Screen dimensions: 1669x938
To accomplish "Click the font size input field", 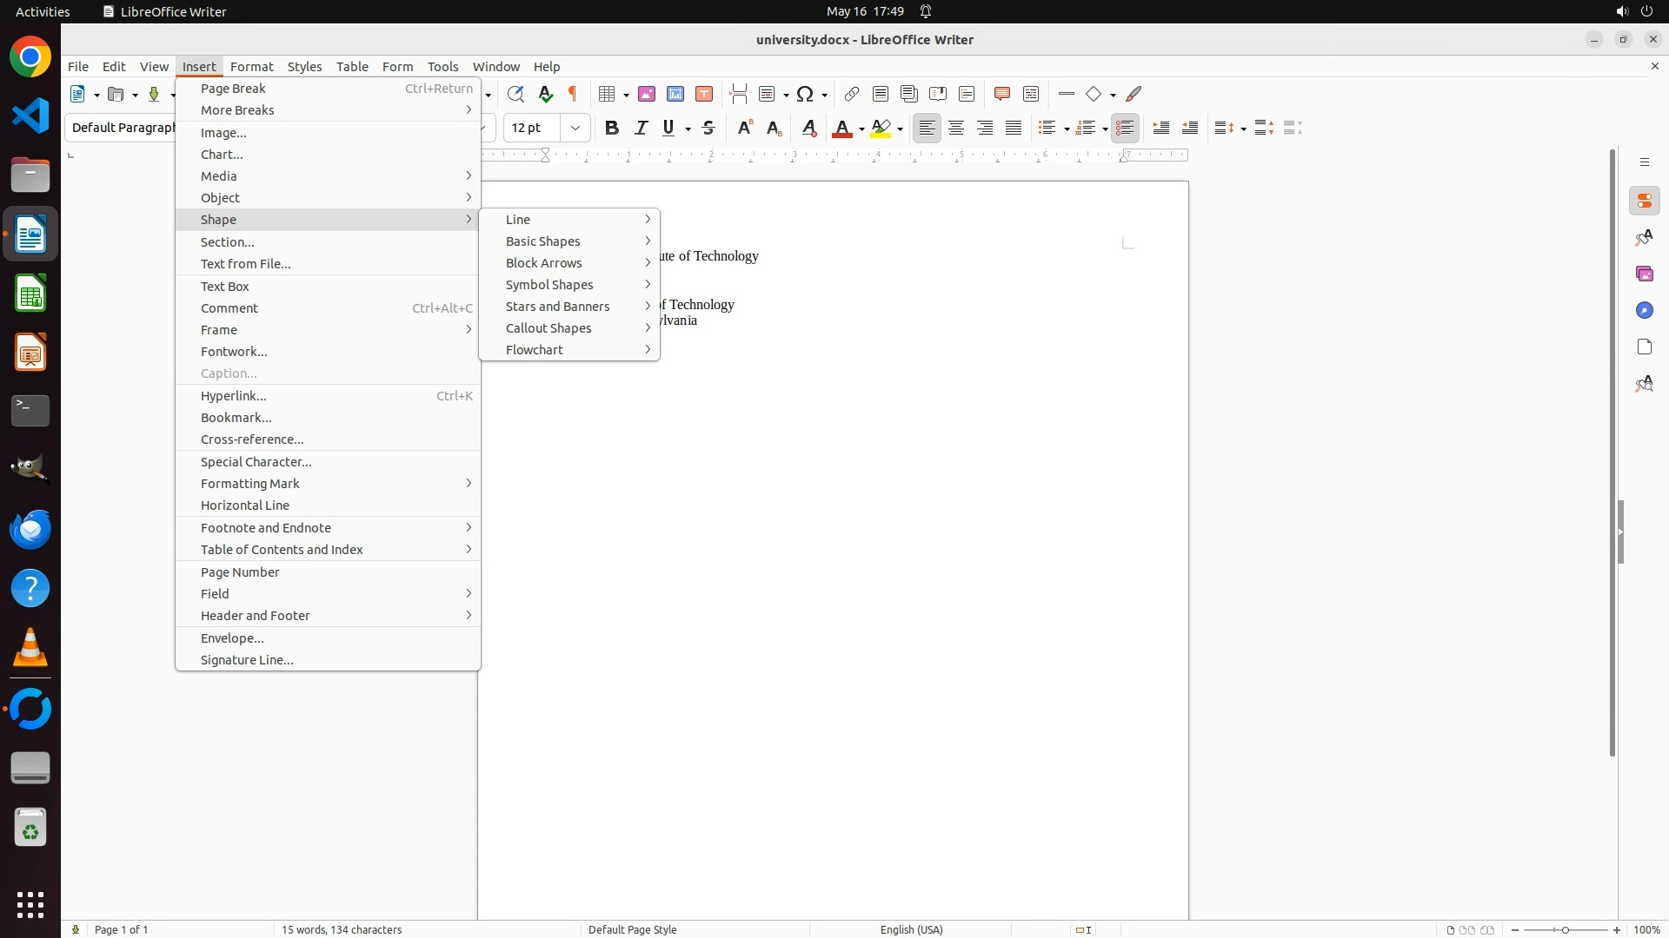I will 532,128.
